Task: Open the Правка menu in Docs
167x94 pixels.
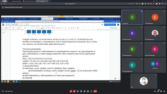Action: [x=10, y=26]
